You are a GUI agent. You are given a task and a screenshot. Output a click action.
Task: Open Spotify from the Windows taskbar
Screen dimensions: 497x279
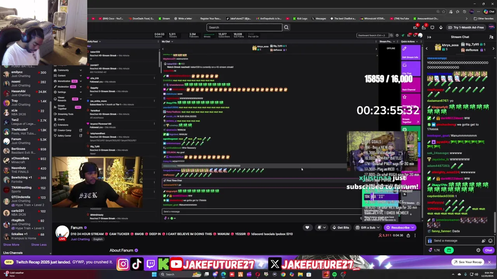point(334,274)
